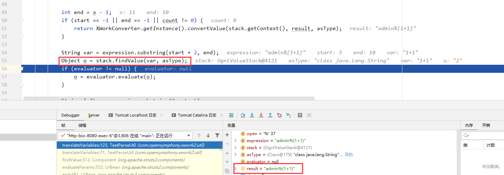Open the Tomcat Catalina 日志 tab
This screenshot has height=175, width=504.
coord(194,115)
